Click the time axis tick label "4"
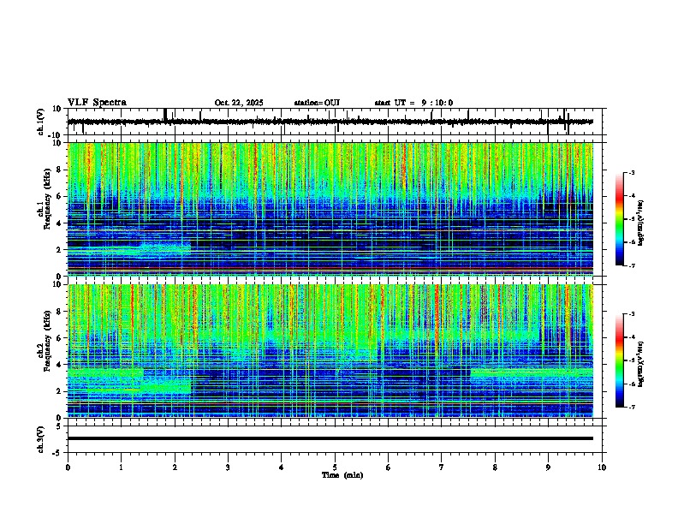Viewport: 678px width, 524px height. [x=282, y=467]
